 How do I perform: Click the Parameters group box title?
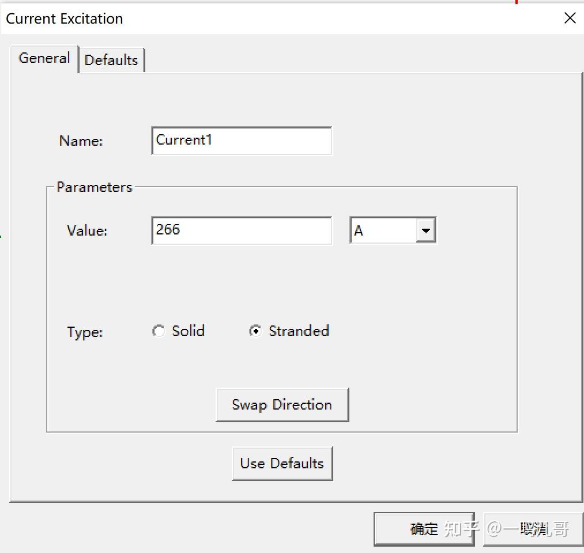(95, 187)
